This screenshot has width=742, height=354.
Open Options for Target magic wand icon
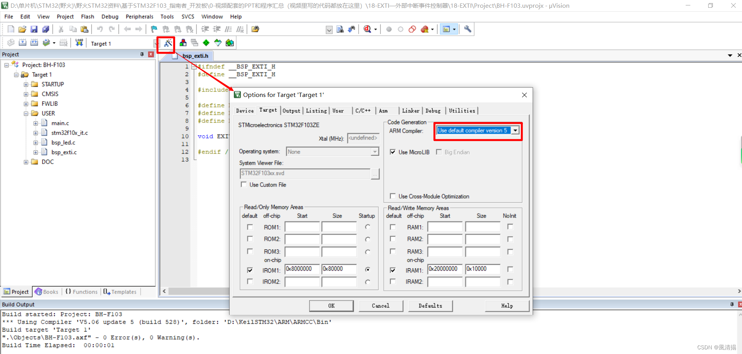click(x=168, y=43)
